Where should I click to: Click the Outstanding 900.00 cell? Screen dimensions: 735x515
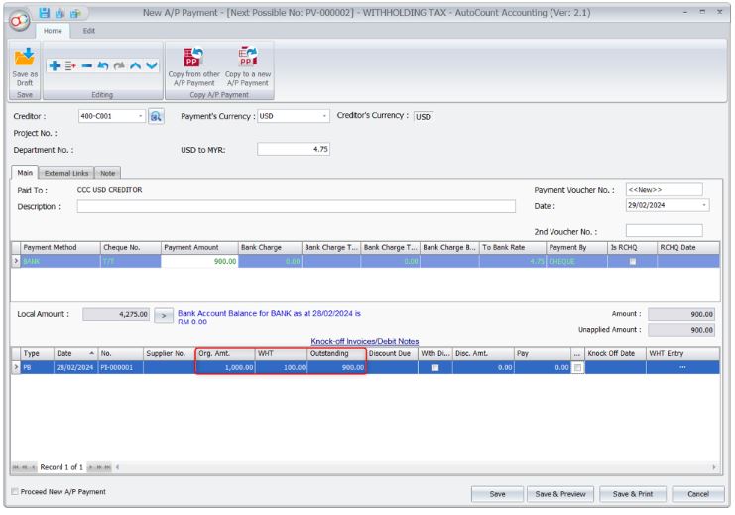pos(336,368)
